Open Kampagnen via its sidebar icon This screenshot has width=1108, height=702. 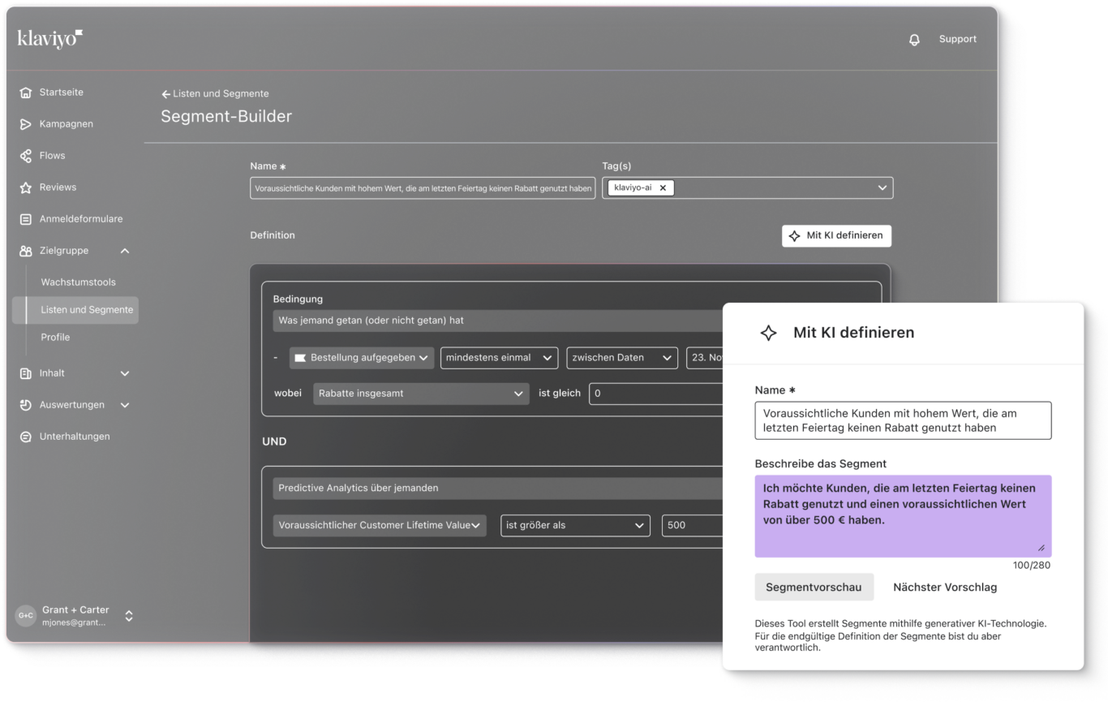[x=25, y=123]
